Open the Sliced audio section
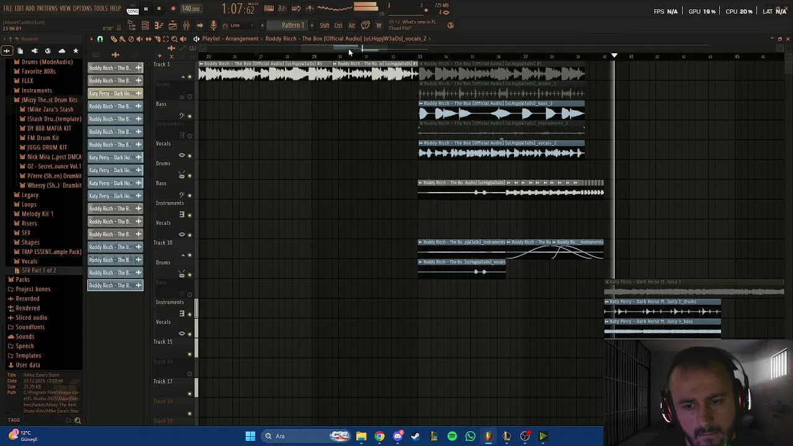 point(31,318)
